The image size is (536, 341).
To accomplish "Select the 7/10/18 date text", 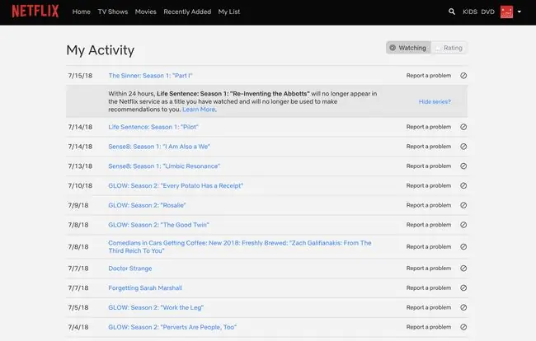I will click(80, 185).
